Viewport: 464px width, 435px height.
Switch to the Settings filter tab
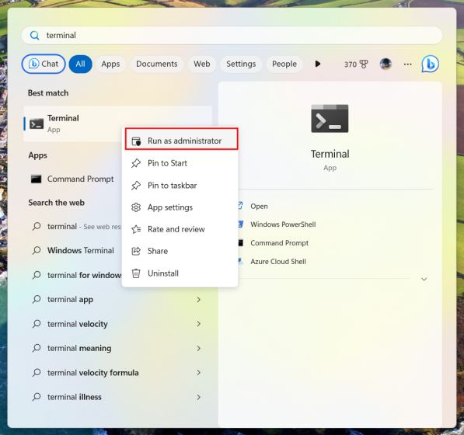tap(241, 64)
